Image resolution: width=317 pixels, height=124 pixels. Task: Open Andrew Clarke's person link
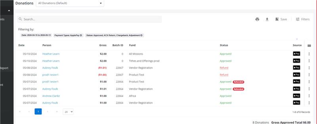click(51, 96)
